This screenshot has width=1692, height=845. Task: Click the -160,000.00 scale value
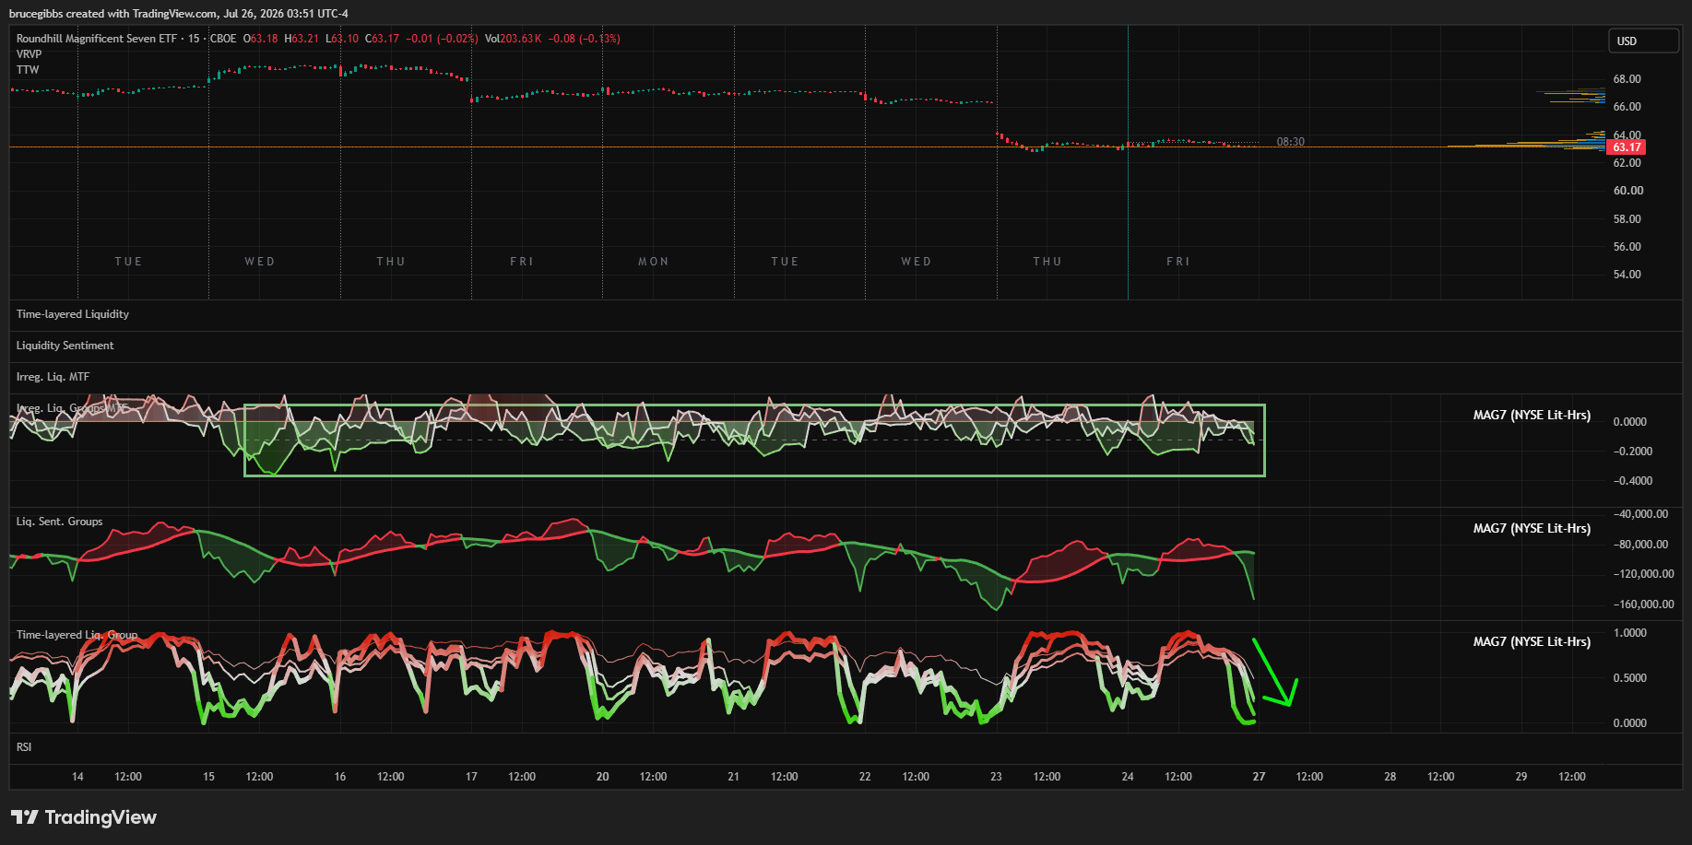pyautogui.click(x=1644, y=604)
